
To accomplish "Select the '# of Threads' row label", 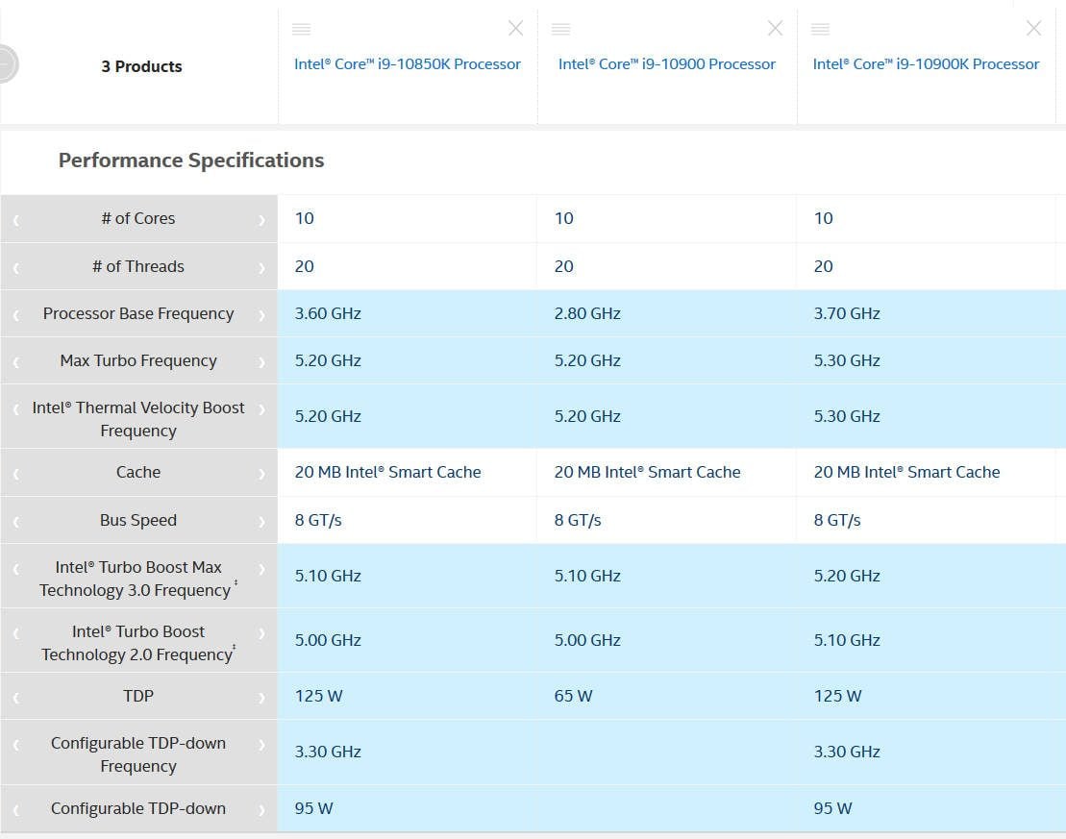I will point(138,266).
